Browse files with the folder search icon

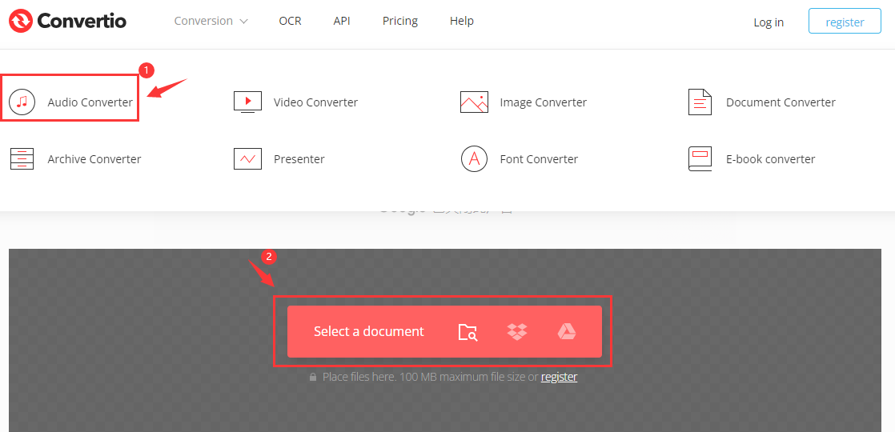468,332
